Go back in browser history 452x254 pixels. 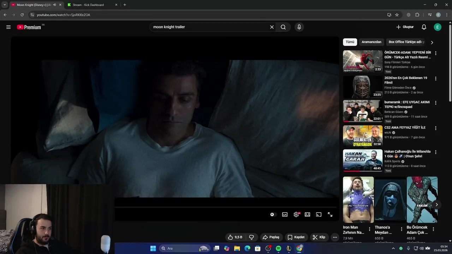[5, 15]
